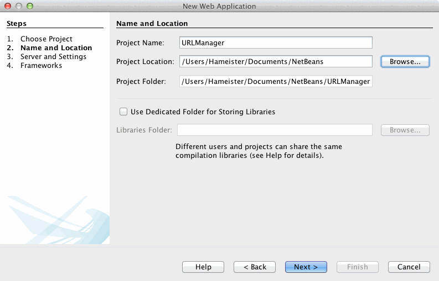Proceed with the Next > button
The height and width of the screenshot is (281, 439).
306,267
